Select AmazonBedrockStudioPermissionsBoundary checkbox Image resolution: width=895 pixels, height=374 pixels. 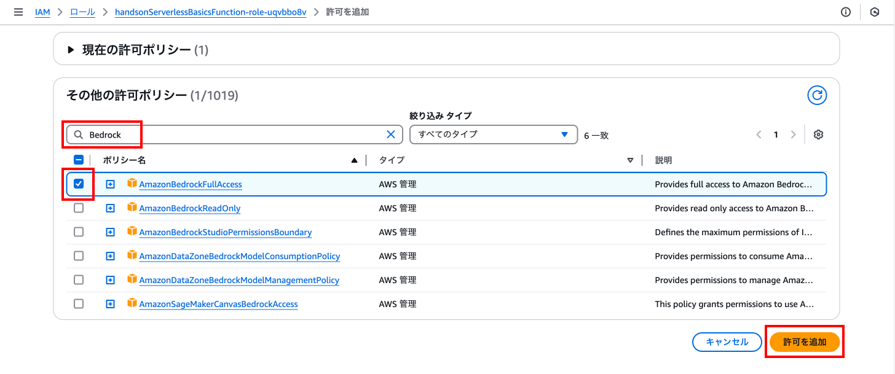(x=79, y=232)
